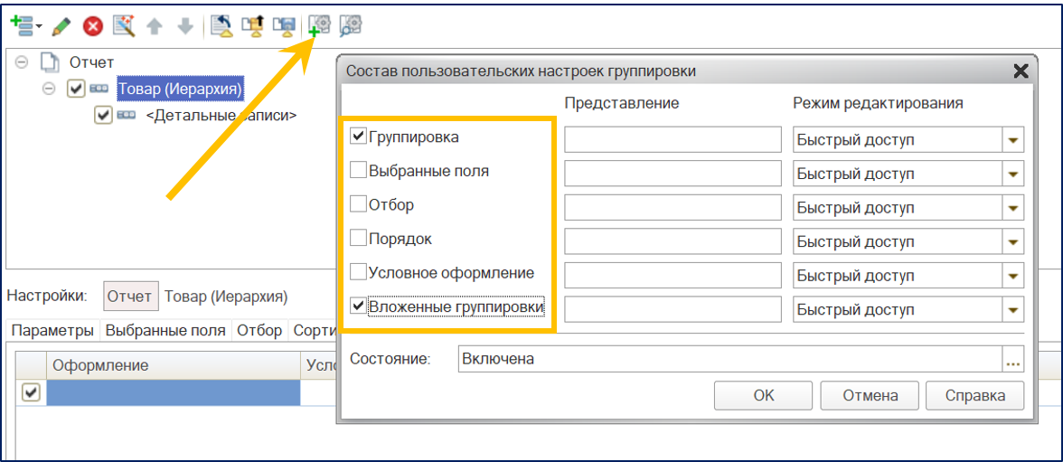Enable the Выбранные поля checkbox

(x=358, y=170)
